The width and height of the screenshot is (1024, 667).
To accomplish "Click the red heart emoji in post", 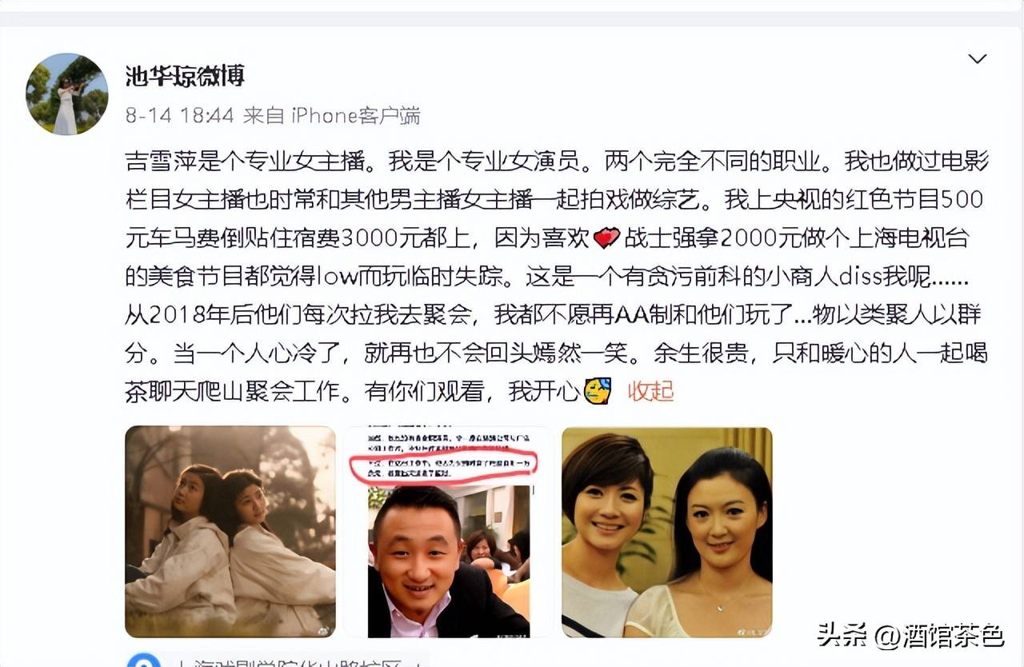I will pos(607,238).
